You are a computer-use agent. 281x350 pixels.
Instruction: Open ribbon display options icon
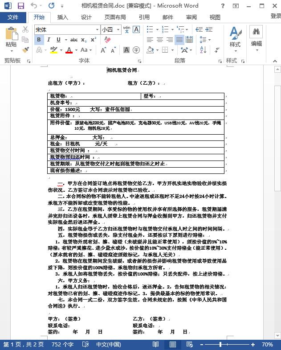click(236, 6)
